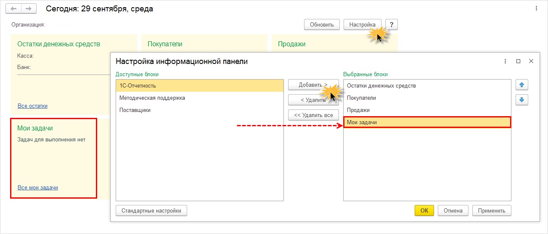Click the Остатки денежных средств panel heading
This screenshot has height=234, width=548.
click(x=59, y=44)
